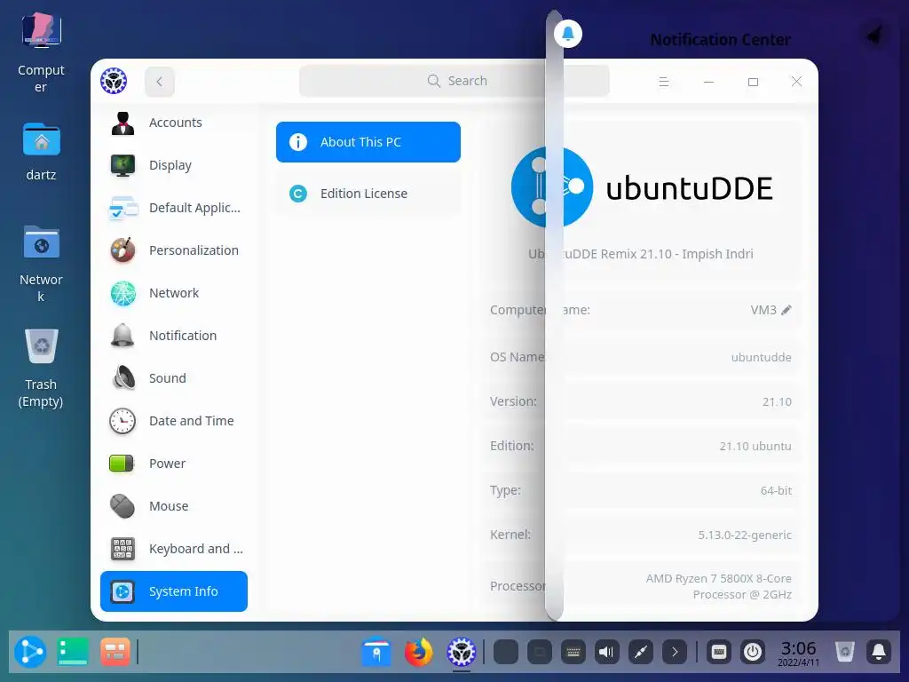This screenshot has height=682, width=909.
Task: Open Display settings in the sidebar
Action: pos(174,165)
